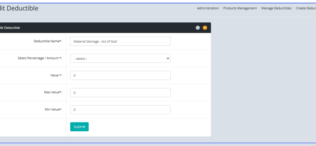Click the "Deductible Name*:" label
Image resolution: width=316 pixels, height=146 pixels.
[x=48, y=41]
